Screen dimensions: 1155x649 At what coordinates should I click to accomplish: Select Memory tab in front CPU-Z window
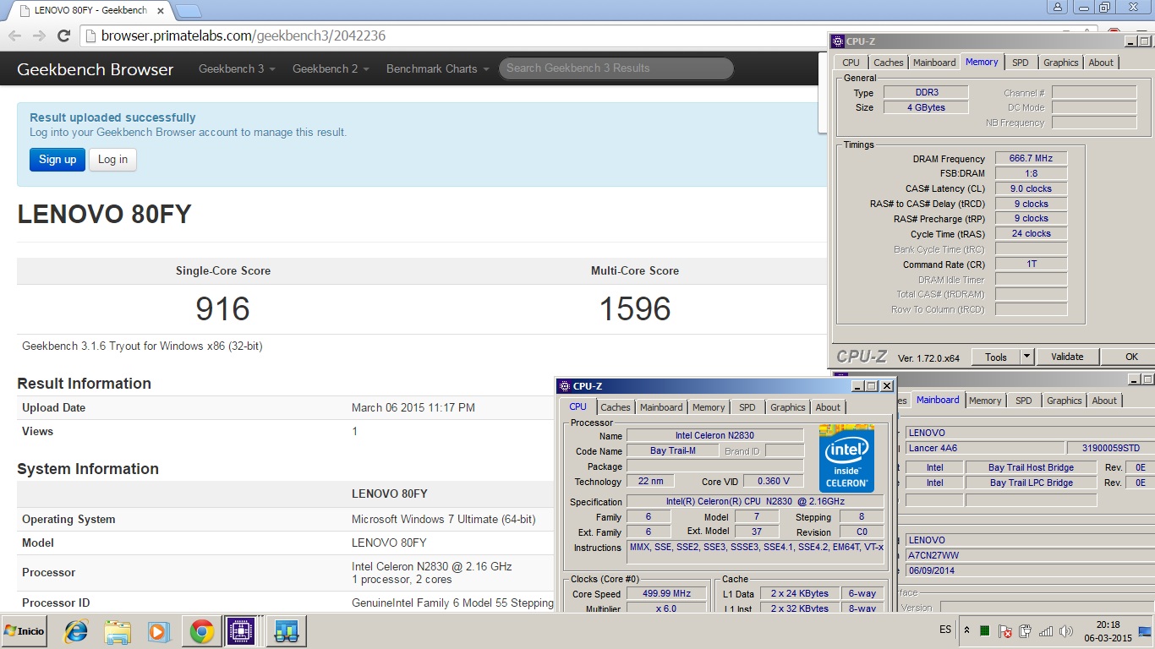click(709, 407)
